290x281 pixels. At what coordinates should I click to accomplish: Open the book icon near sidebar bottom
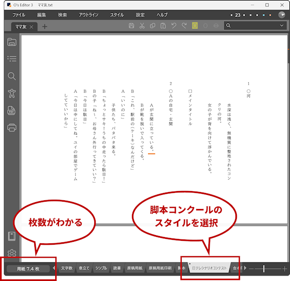[12, 236]
